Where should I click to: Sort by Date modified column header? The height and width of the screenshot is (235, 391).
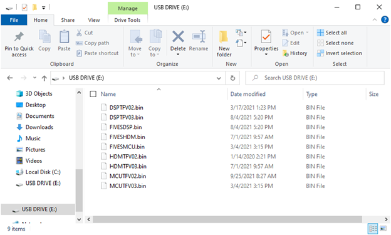(248, 94)
